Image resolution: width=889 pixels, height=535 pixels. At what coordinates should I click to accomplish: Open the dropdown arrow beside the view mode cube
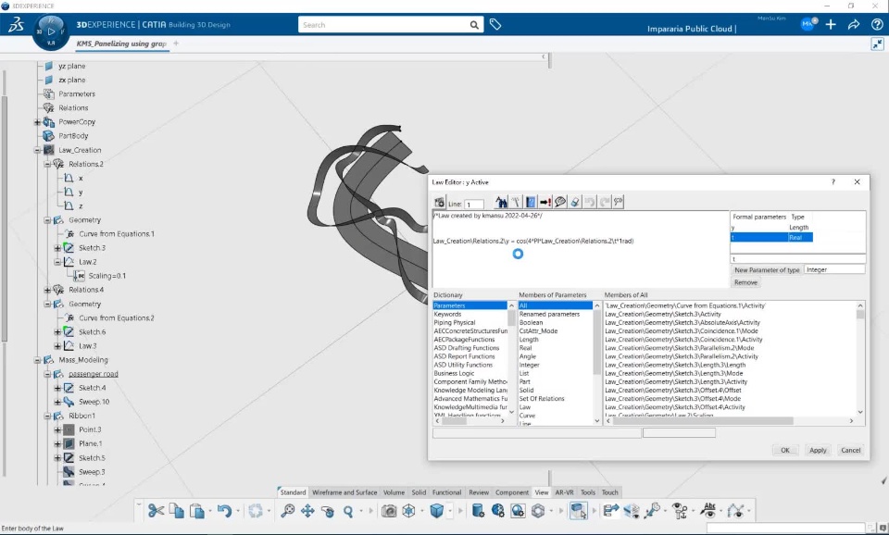pyautogui.click(x=450, y=511)
